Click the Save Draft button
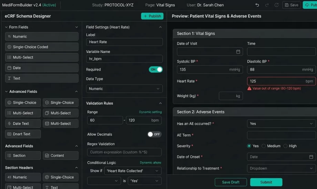This screenshot has width=317, height=189. [x=231, y=182]
